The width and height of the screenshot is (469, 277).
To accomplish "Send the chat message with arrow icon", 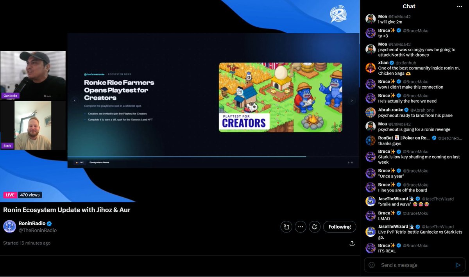I will [458, 265].
